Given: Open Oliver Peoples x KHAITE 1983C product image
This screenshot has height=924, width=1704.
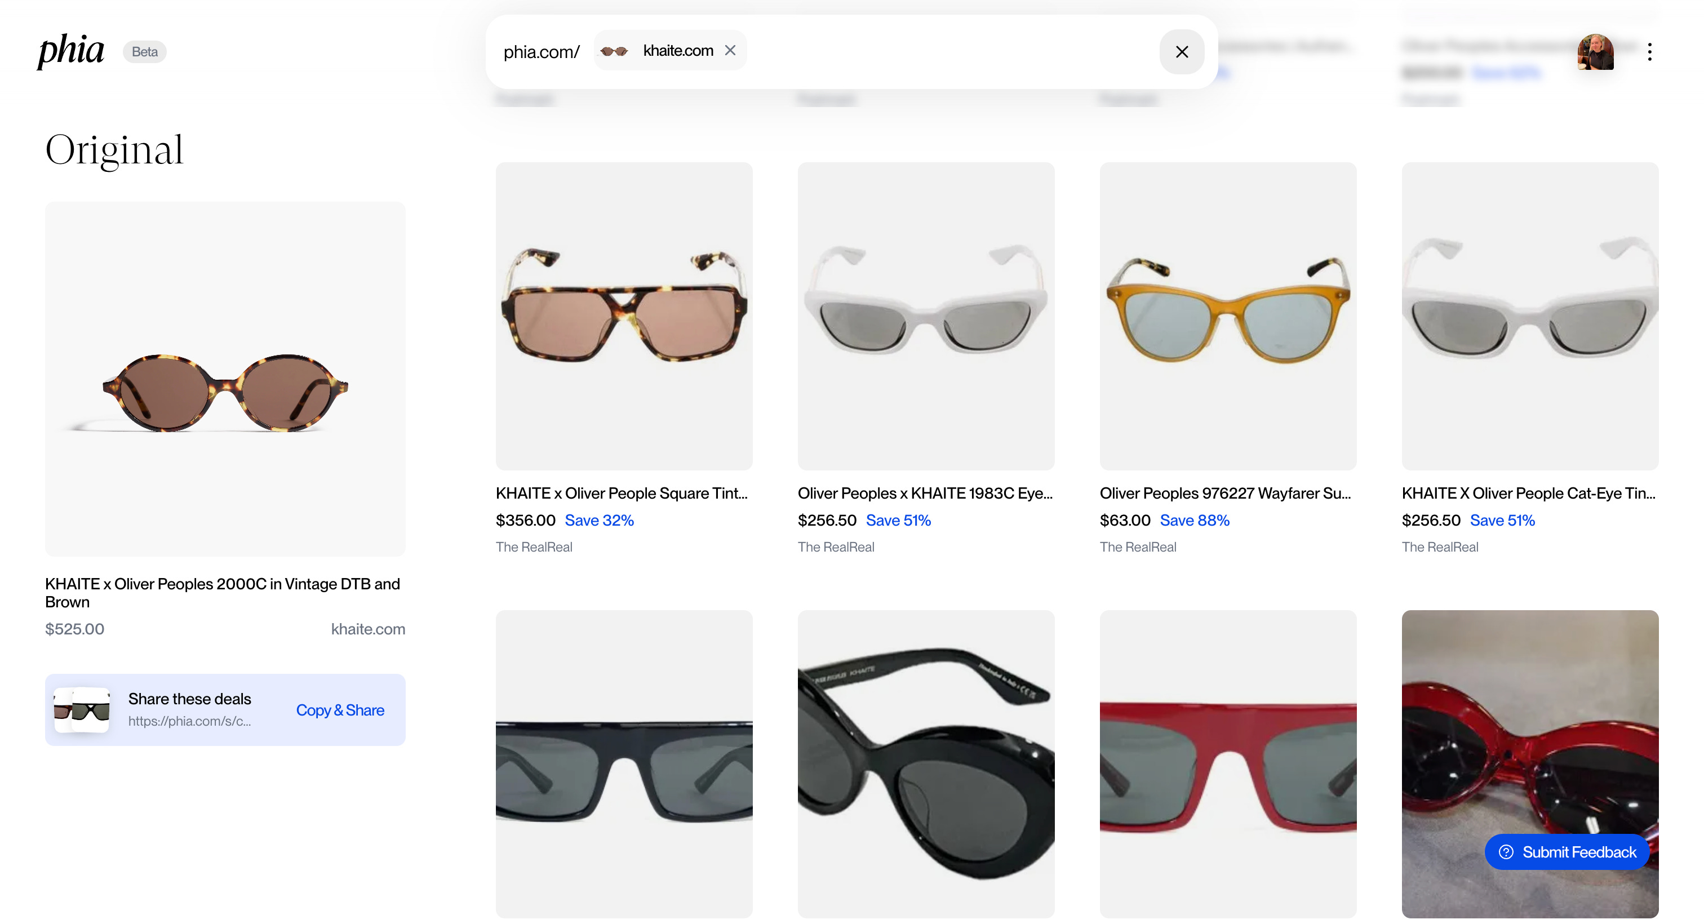Looking at the screenshot, I should tap(925, 316).
